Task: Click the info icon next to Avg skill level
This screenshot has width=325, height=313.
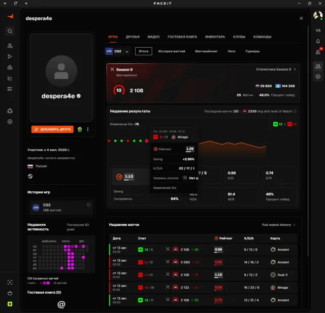Action: 295,112
